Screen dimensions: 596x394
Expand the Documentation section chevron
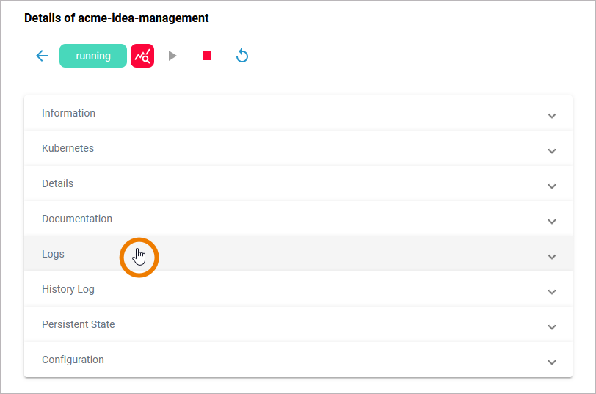click(552, 222)
